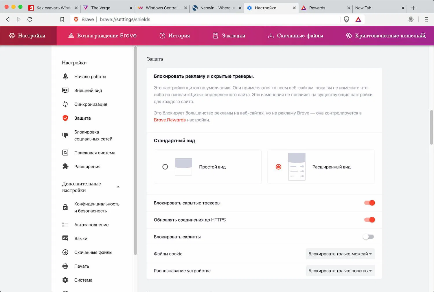The image size is (434, 292).
Task: Click the Brave Rewards link in description
Action: [170, 120]
